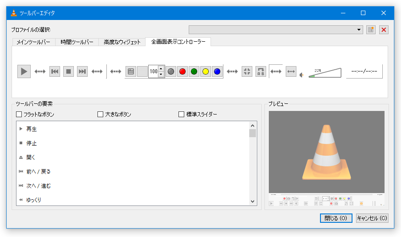Maximize the ツールバーエディタ window

pyautogui.click(x=363, y=13)
